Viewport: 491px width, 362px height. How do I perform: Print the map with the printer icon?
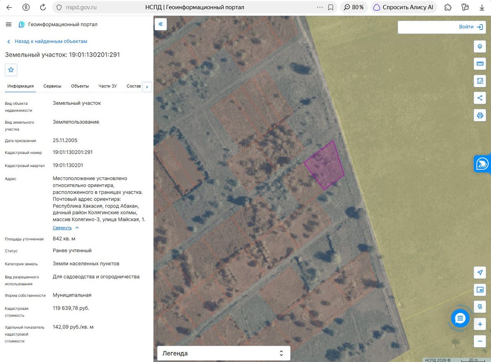(480, 115)
